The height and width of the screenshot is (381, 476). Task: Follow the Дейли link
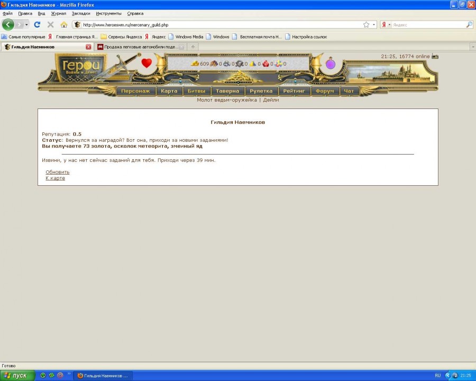tap(271, 100)
